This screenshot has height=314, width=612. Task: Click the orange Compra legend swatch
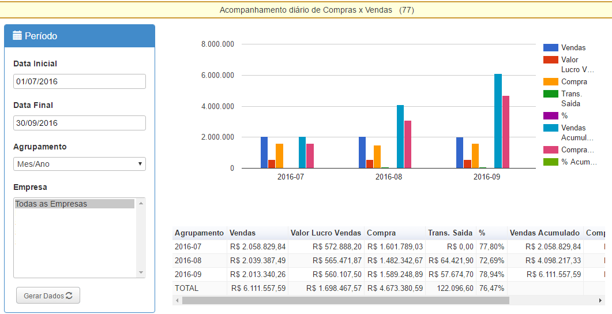(x=550, y=82)
